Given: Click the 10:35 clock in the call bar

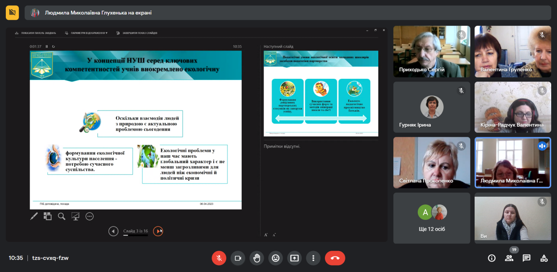Looking at the screenshot, I should (x=16, y=258).
